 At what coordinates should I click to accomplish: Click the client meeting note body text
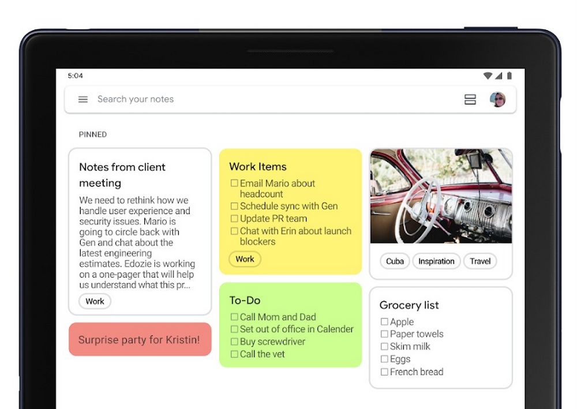tap(137, 242)
